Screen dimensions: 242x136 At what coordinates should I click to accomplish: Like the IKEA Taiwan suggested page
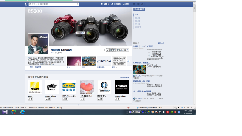tap(65, 99)
